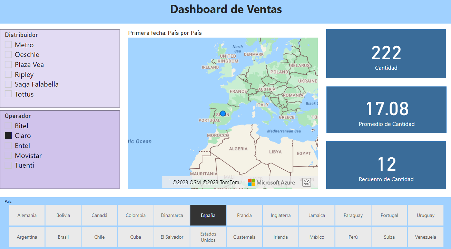
Task: Filter by the México tile
Action: coord(317,237)
